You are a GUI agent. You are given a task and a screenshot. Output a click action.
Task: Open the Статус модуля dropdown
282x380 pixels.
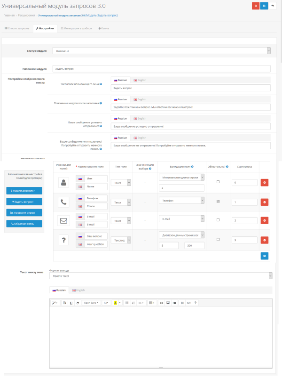[161, 51]
